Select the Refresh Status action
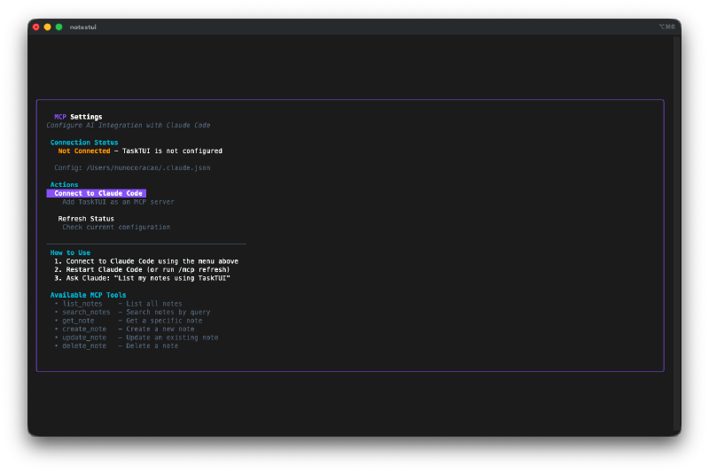The width and height of the screenshot is (709, 473). click(x=86, y=219)
